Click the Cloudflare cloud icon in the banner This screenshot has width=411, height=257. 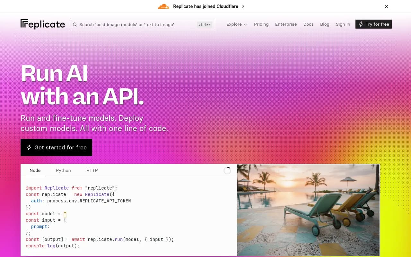163,6
